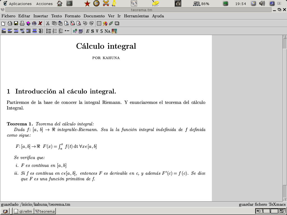Paste using the clipboard icon
This screenshot has width=287, height=215.
click(60, 23)
